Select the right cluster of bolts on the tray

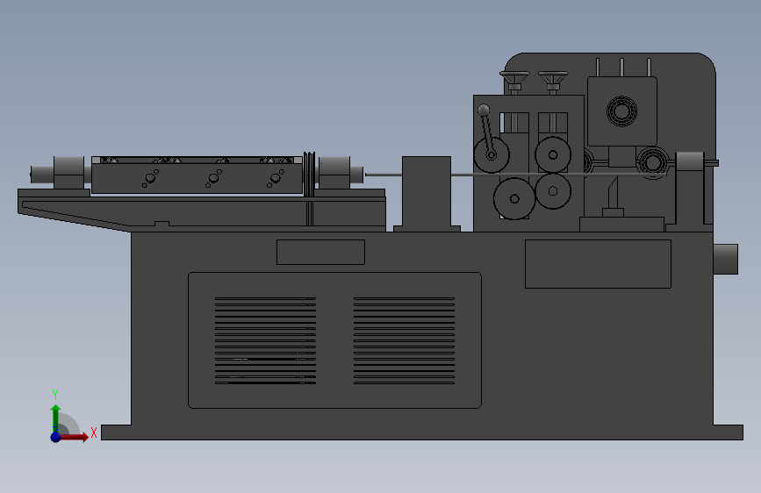point(276,178)
